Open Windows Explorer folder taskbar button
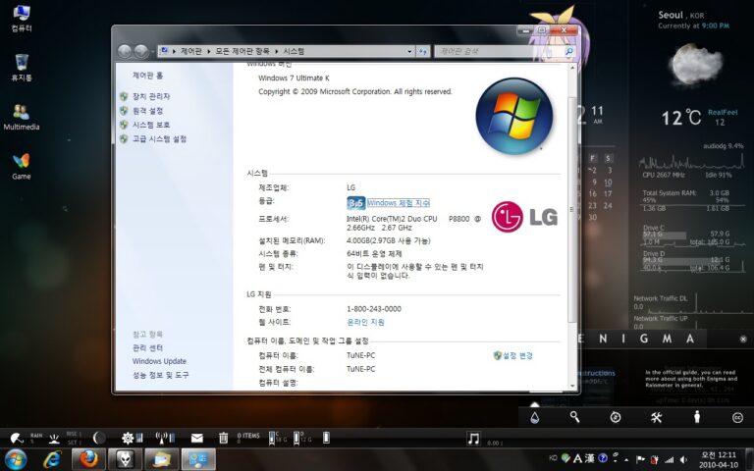 (161, 459)
